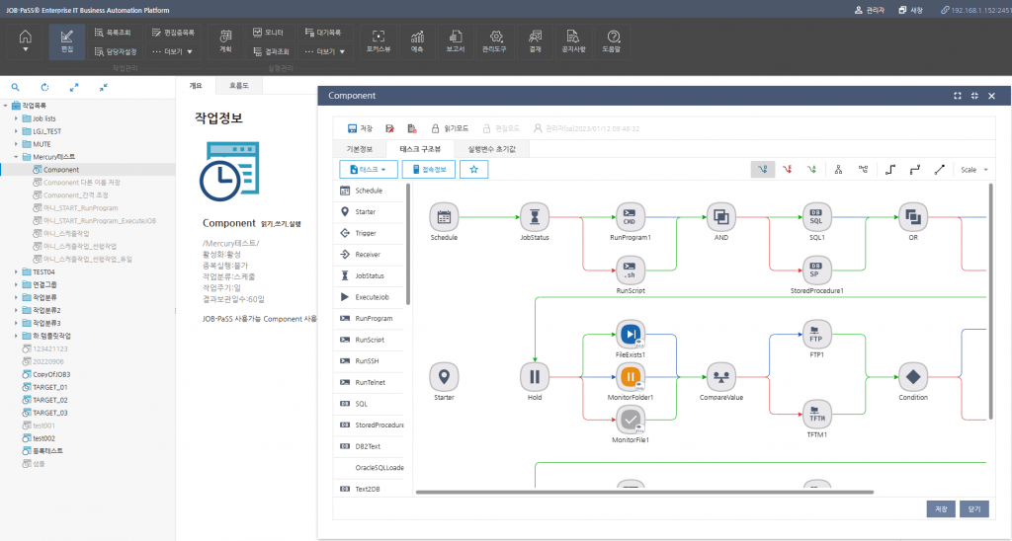Toggle 읽기모드 read-only lock
Image resolution: width=1012 pixels, height=541 pixels.
tap(451, 128)
